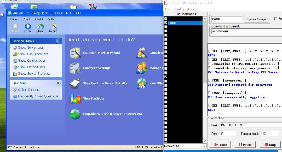Click the Quick 'n Easy FTP title bar icon
The width and height of the screenshot is (282, 152).
click(x=10, y=13)
